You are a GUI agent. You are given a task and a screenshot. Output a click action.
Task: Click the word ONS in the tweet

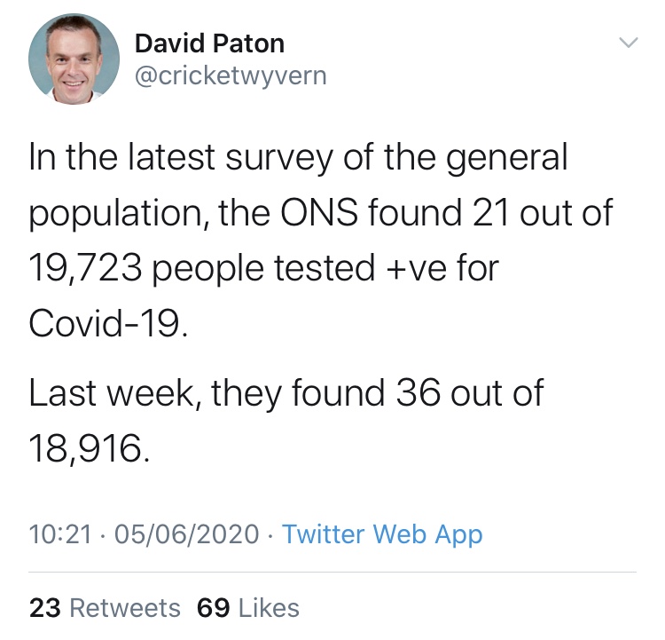(318, 212)
